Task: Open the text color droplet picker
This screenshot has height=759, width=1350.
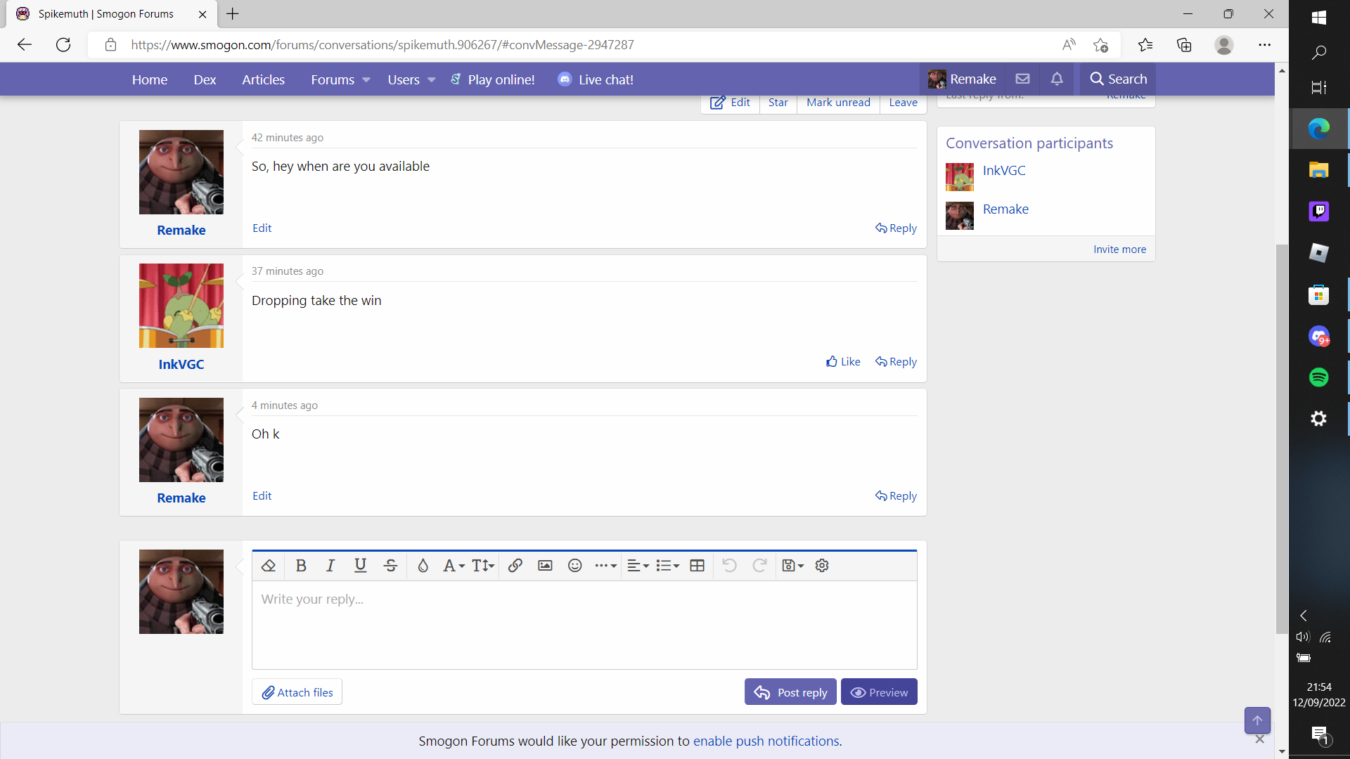Action: point(423,566)
